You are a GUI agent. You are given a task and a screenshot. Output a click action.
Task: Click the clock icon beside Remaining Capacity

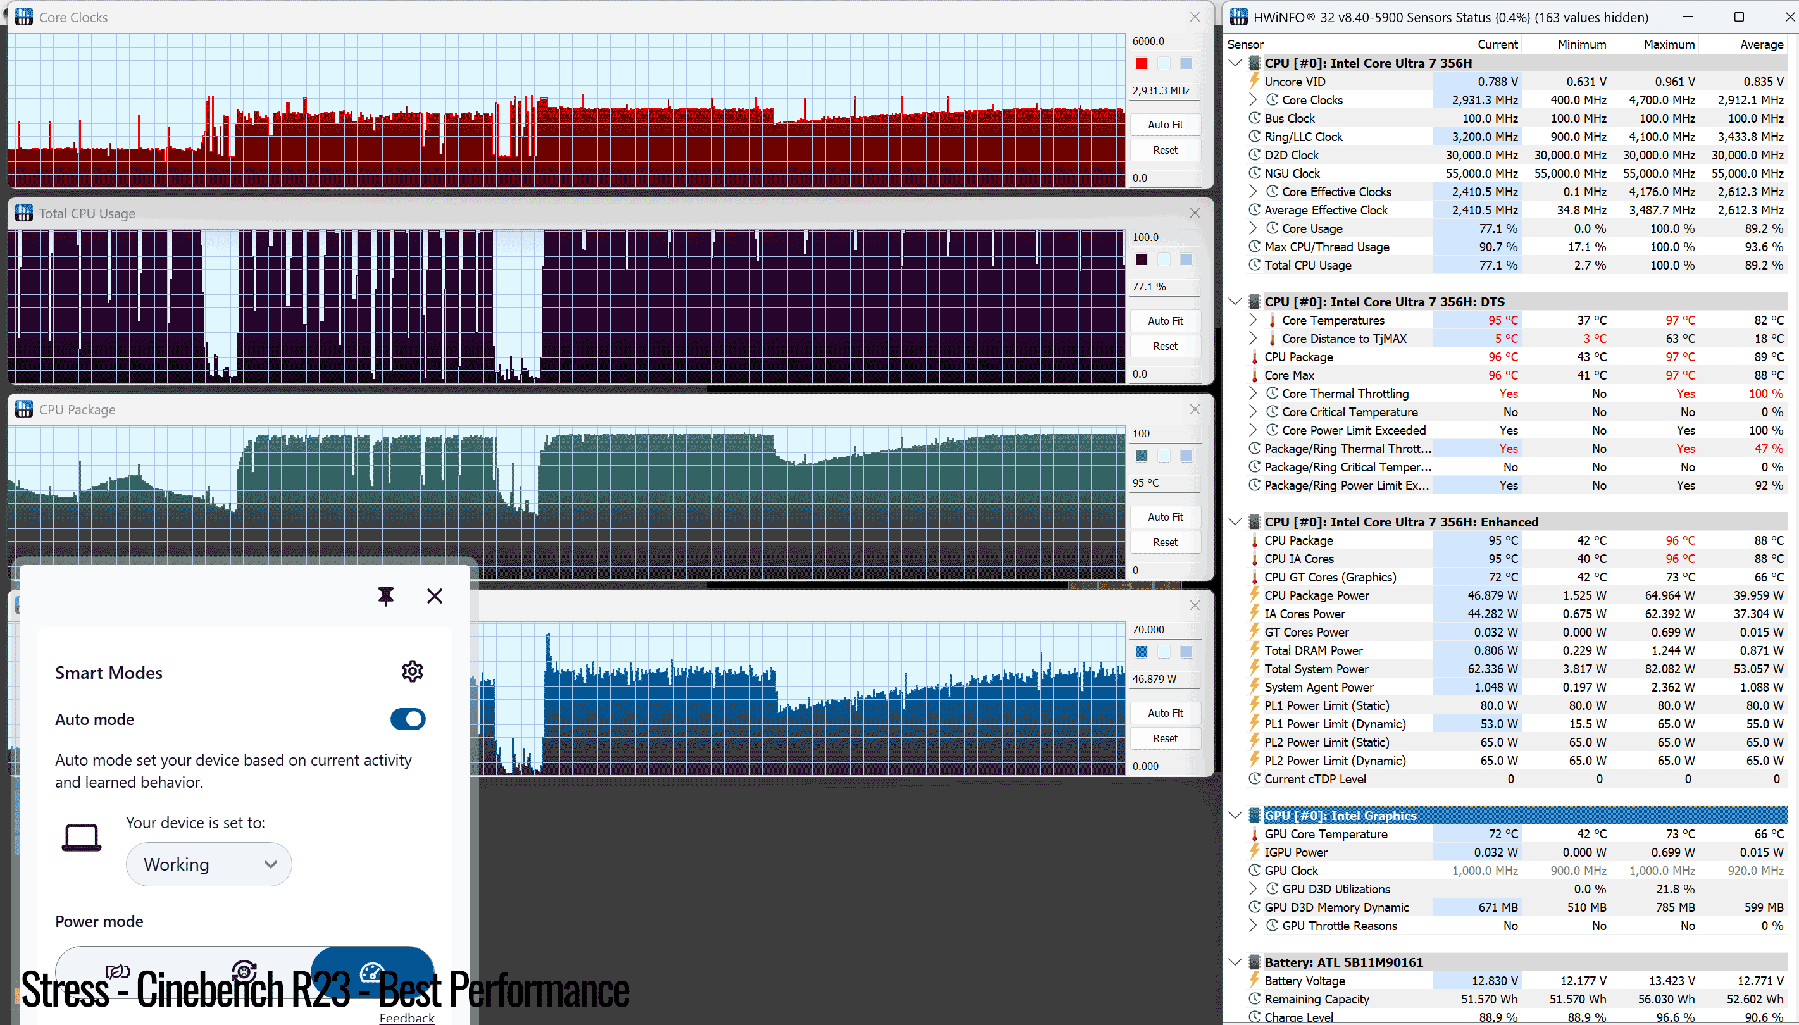pyautogui.click(x=1254, y=999)
